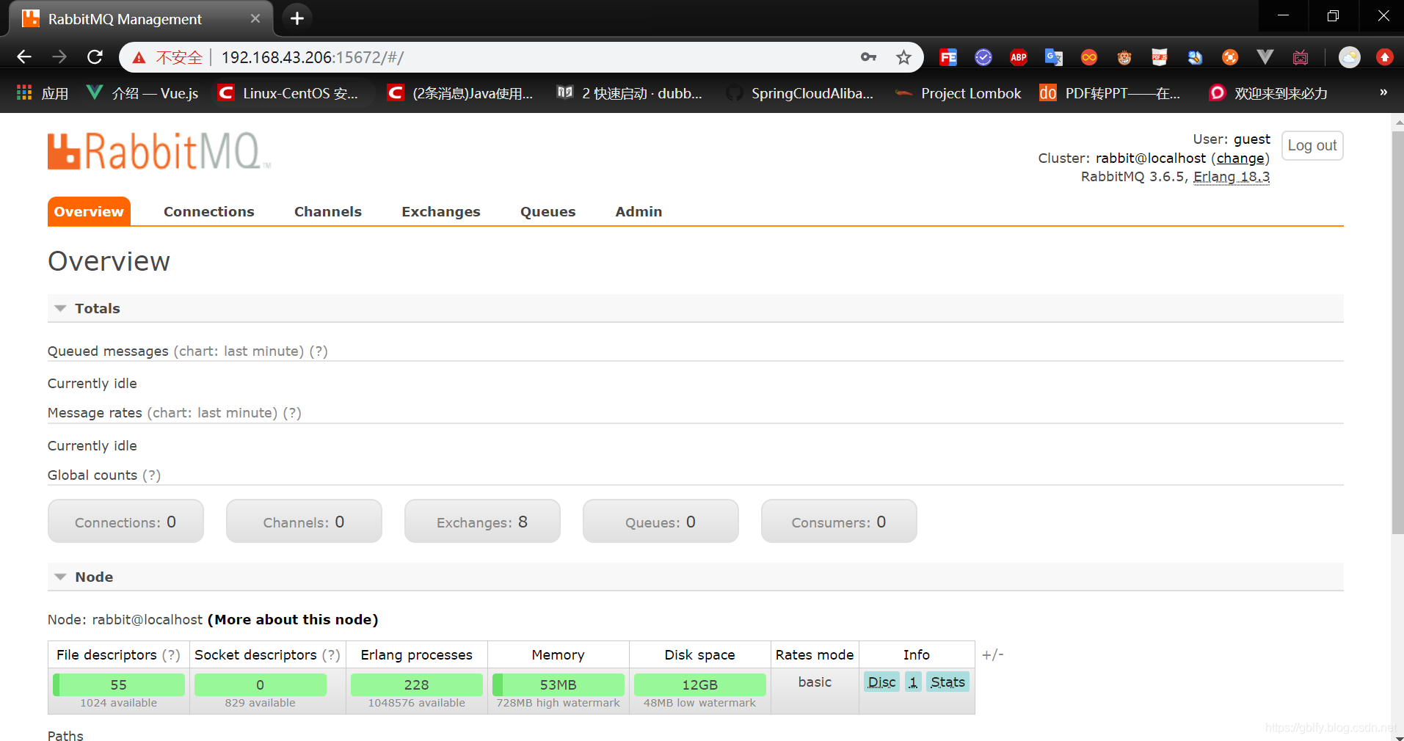1404x741 pixels.
Task: Expand the Paths section
Action: coord(65,735)
